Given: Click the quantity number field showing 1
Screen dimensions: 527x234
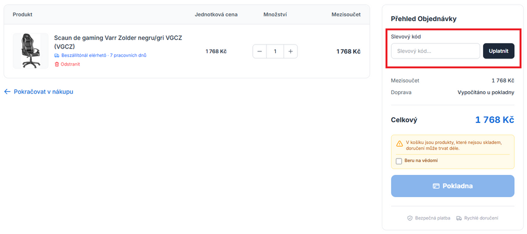Looking at the screenshot, I should coord(275,51).
